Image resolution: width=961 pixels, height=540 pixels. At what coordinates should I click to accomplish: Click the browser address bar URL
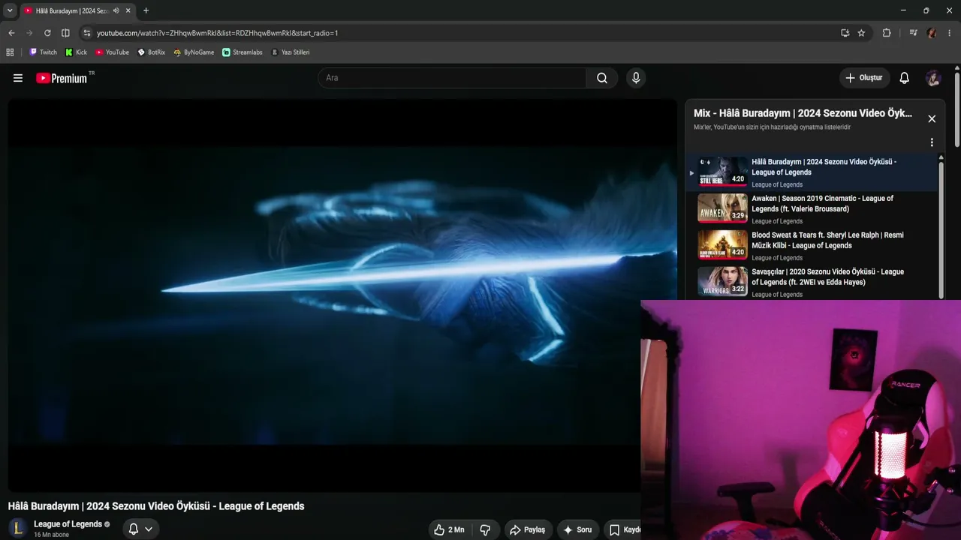click(x=217, y=33)
